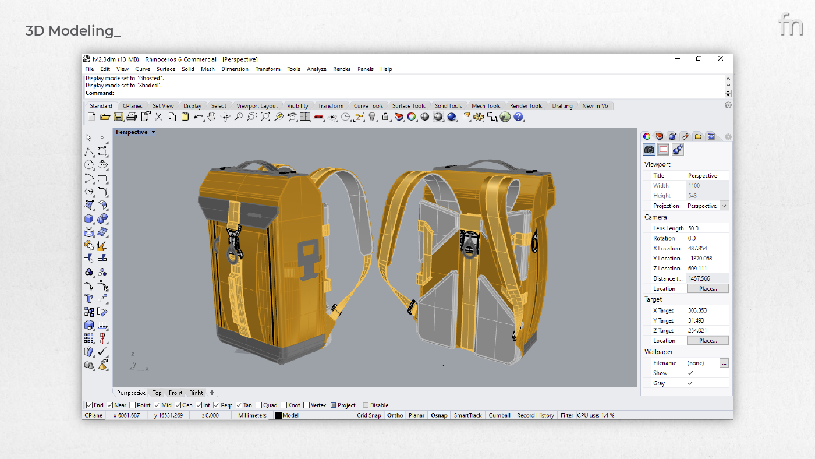Image resolution: width=815 pixels, height=459 pixels.
Task: Open the Surface menu
Action: [165, 69]
